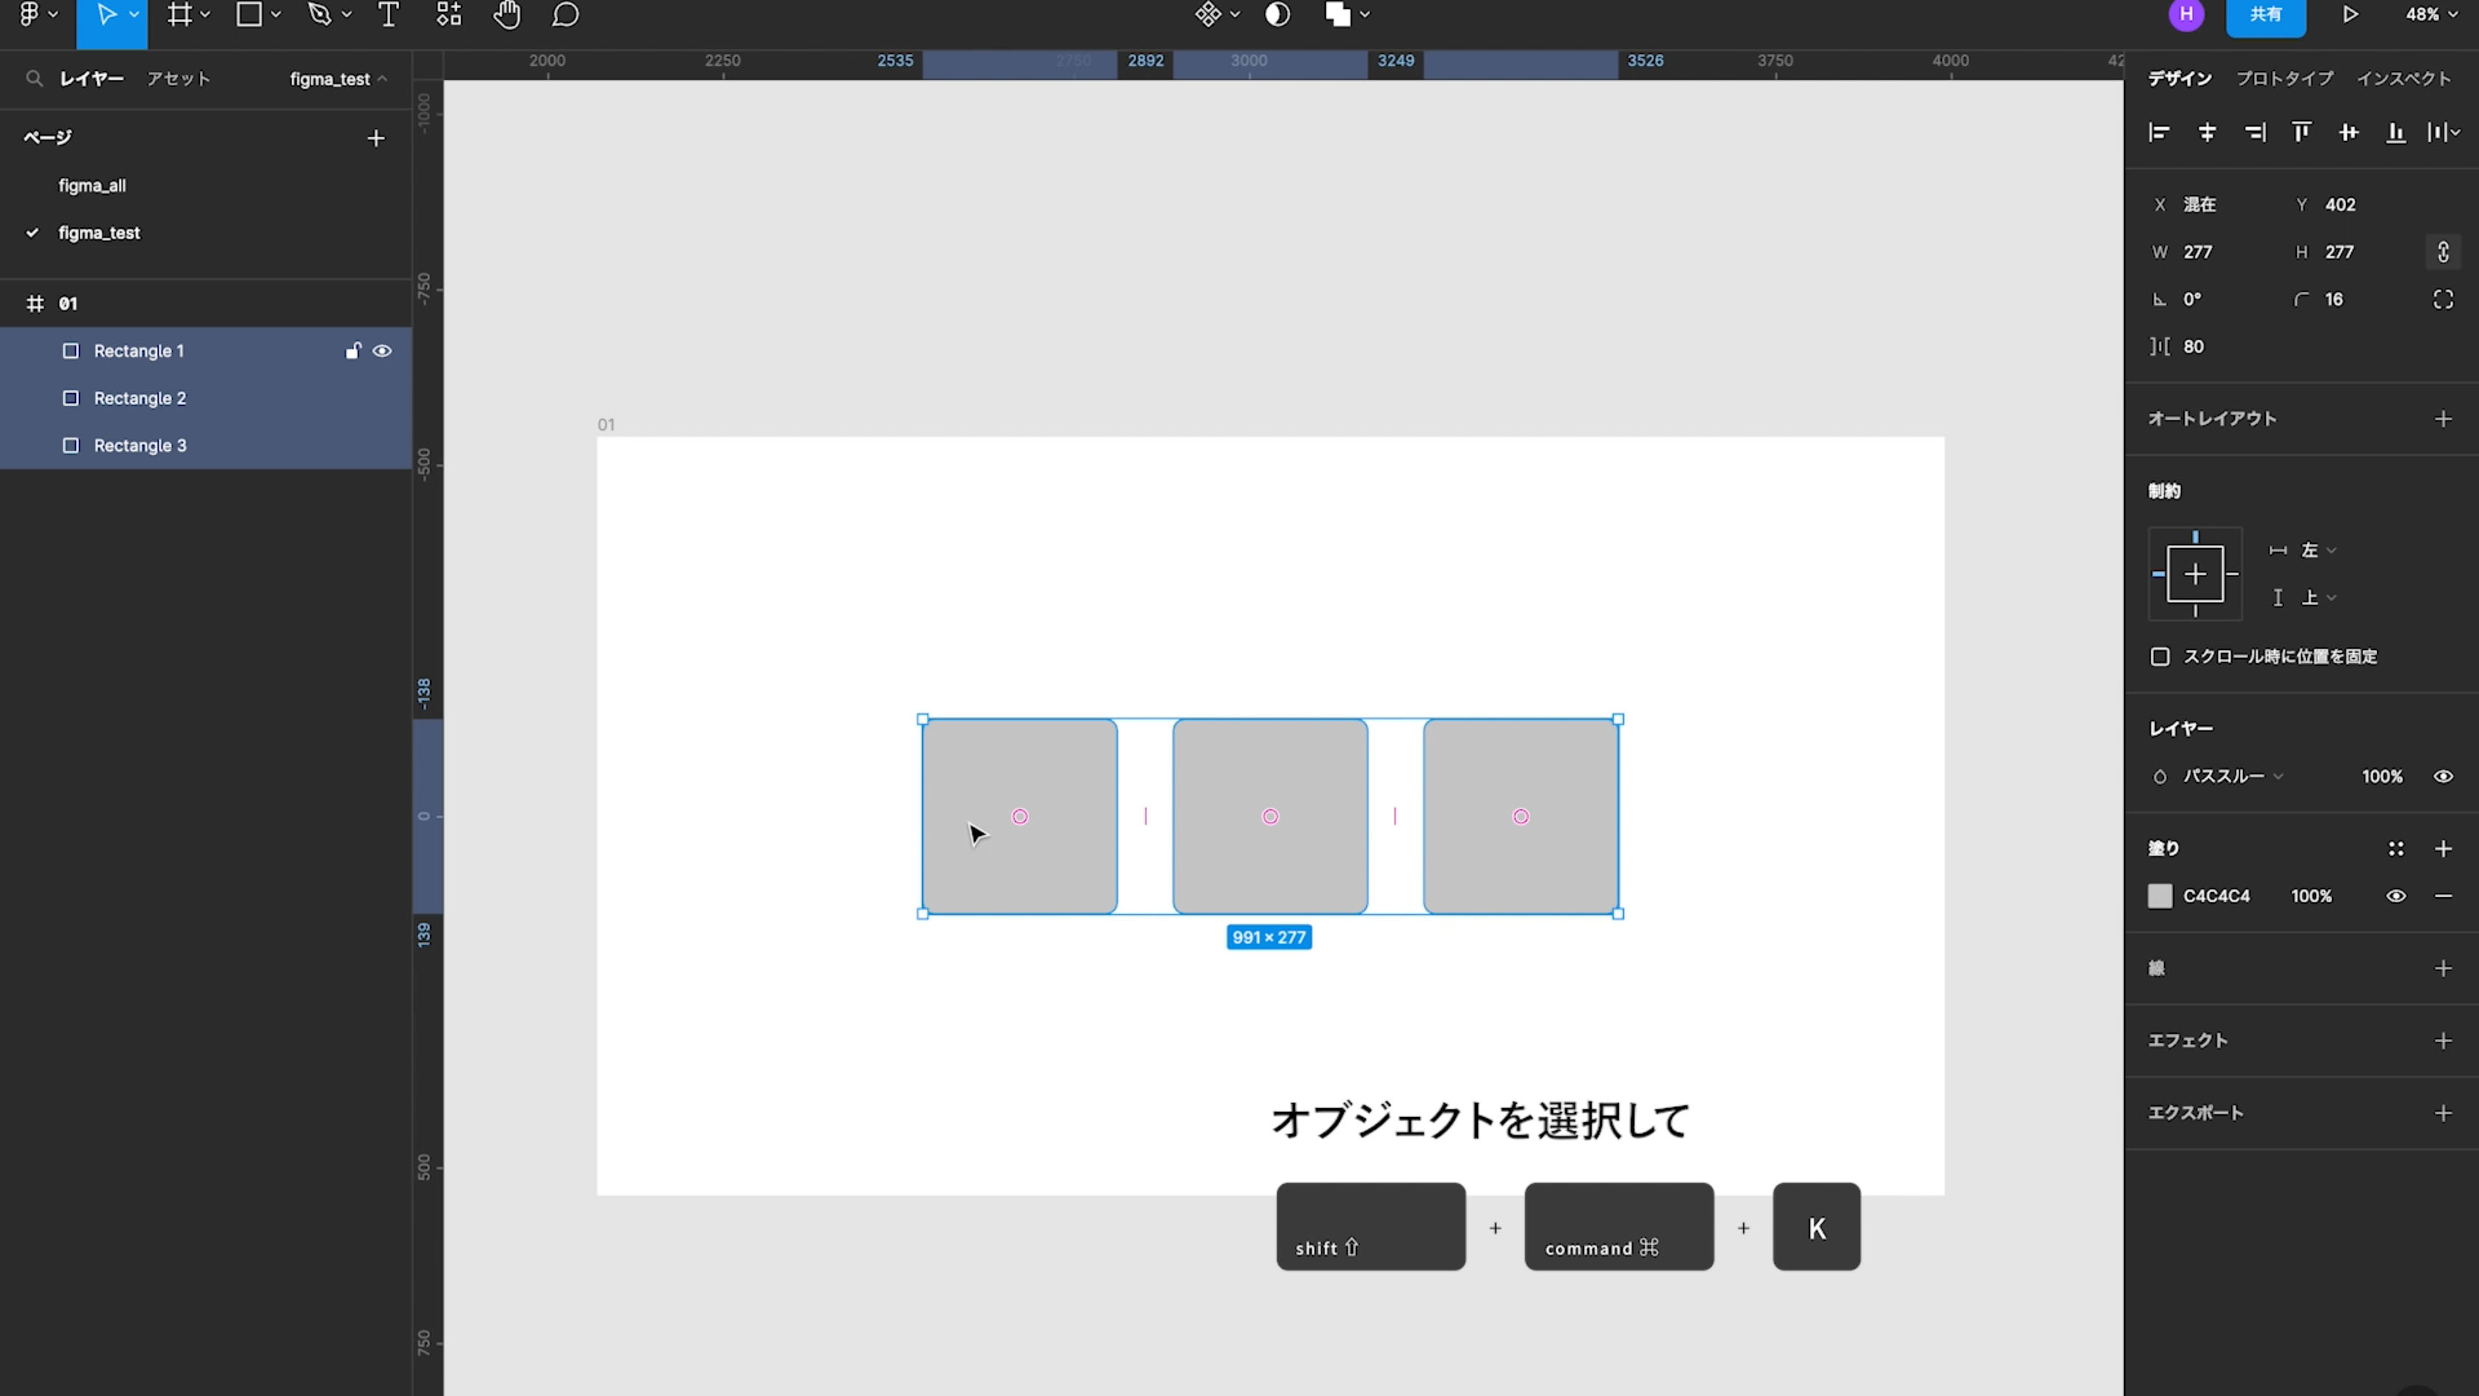This screenshot has width=2479, height=1396.
Task: Click the blue 共有 share button
Action: (x=2265, y=15)
